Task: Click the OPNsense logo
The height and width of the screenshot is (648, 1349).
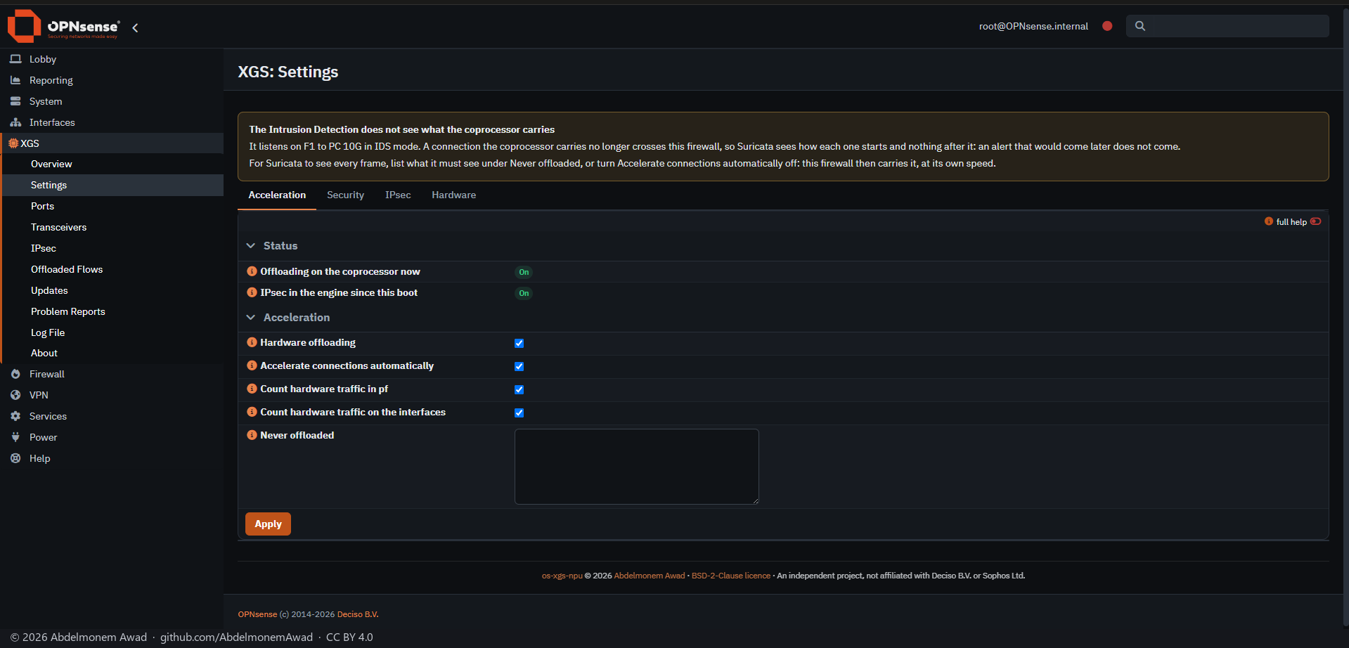Action: [x=63, y=27]
